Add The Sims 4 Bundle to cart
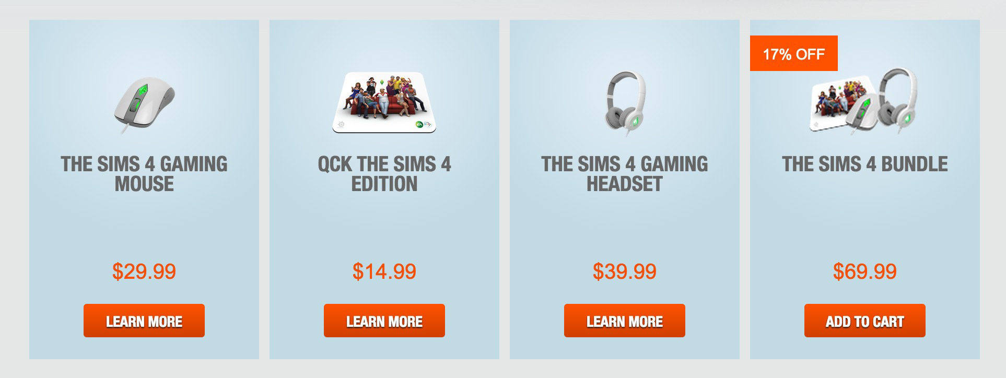 tap(865, 321)
